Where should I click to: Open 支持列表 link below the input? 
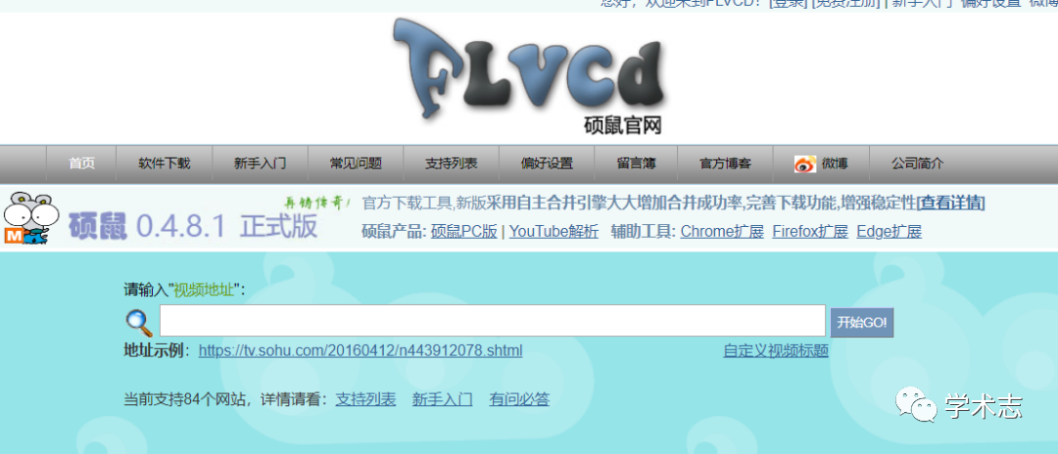tap(365, 399)
